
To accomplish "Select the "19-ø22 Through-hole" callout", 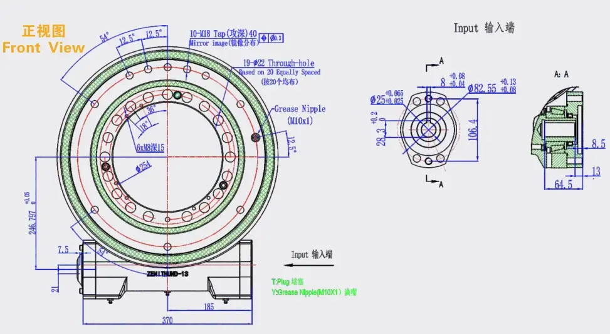I will click(278, 63).
